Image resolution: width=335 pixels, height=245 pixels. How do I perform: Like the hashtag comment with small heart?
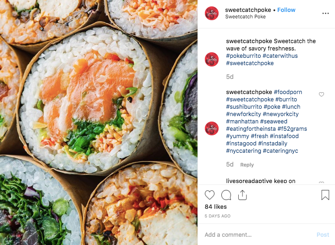(321, 95)
